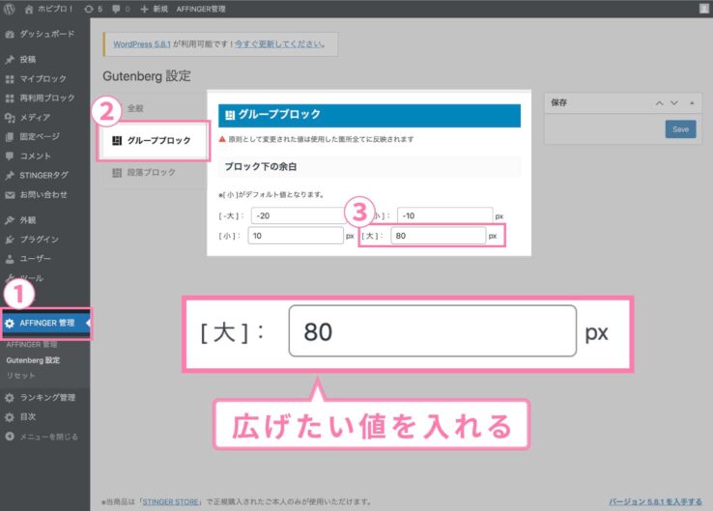The width and height of the screenshot is (713, 511).
Task: Switch to the グループブロック tab
Action: [x=154, y=140]
